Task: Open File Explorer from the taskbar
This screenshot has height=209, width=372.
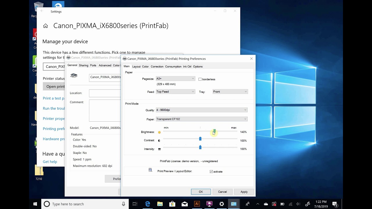Action: click(x=160, y=204)
